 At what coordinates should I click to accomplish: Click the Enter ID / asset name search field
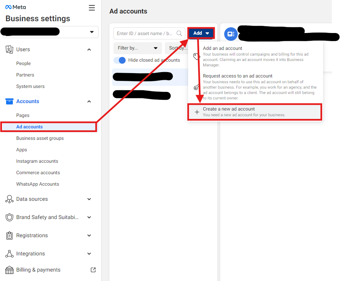pyautogui.click(x=145, y=33)
